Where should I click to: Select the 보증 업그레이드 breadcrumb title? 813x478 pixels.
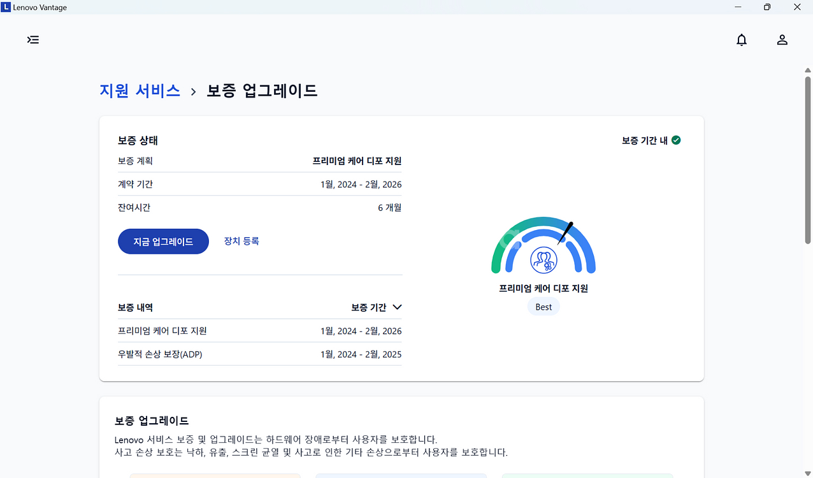tap(262, 91)
